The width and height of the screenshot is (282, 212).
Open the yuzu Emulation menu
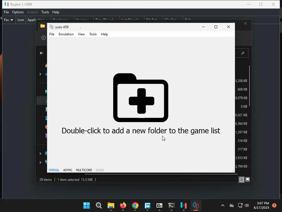[66, 34]
